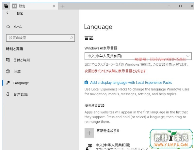Click the 言語 section heading
The width and height of the screenshot is (194, 150).
89,38
